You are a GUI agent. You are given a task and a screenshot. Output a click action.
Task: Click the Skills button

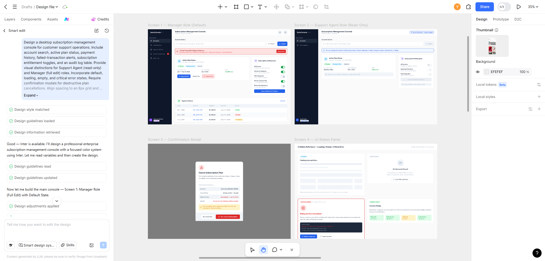click(68, 245)
